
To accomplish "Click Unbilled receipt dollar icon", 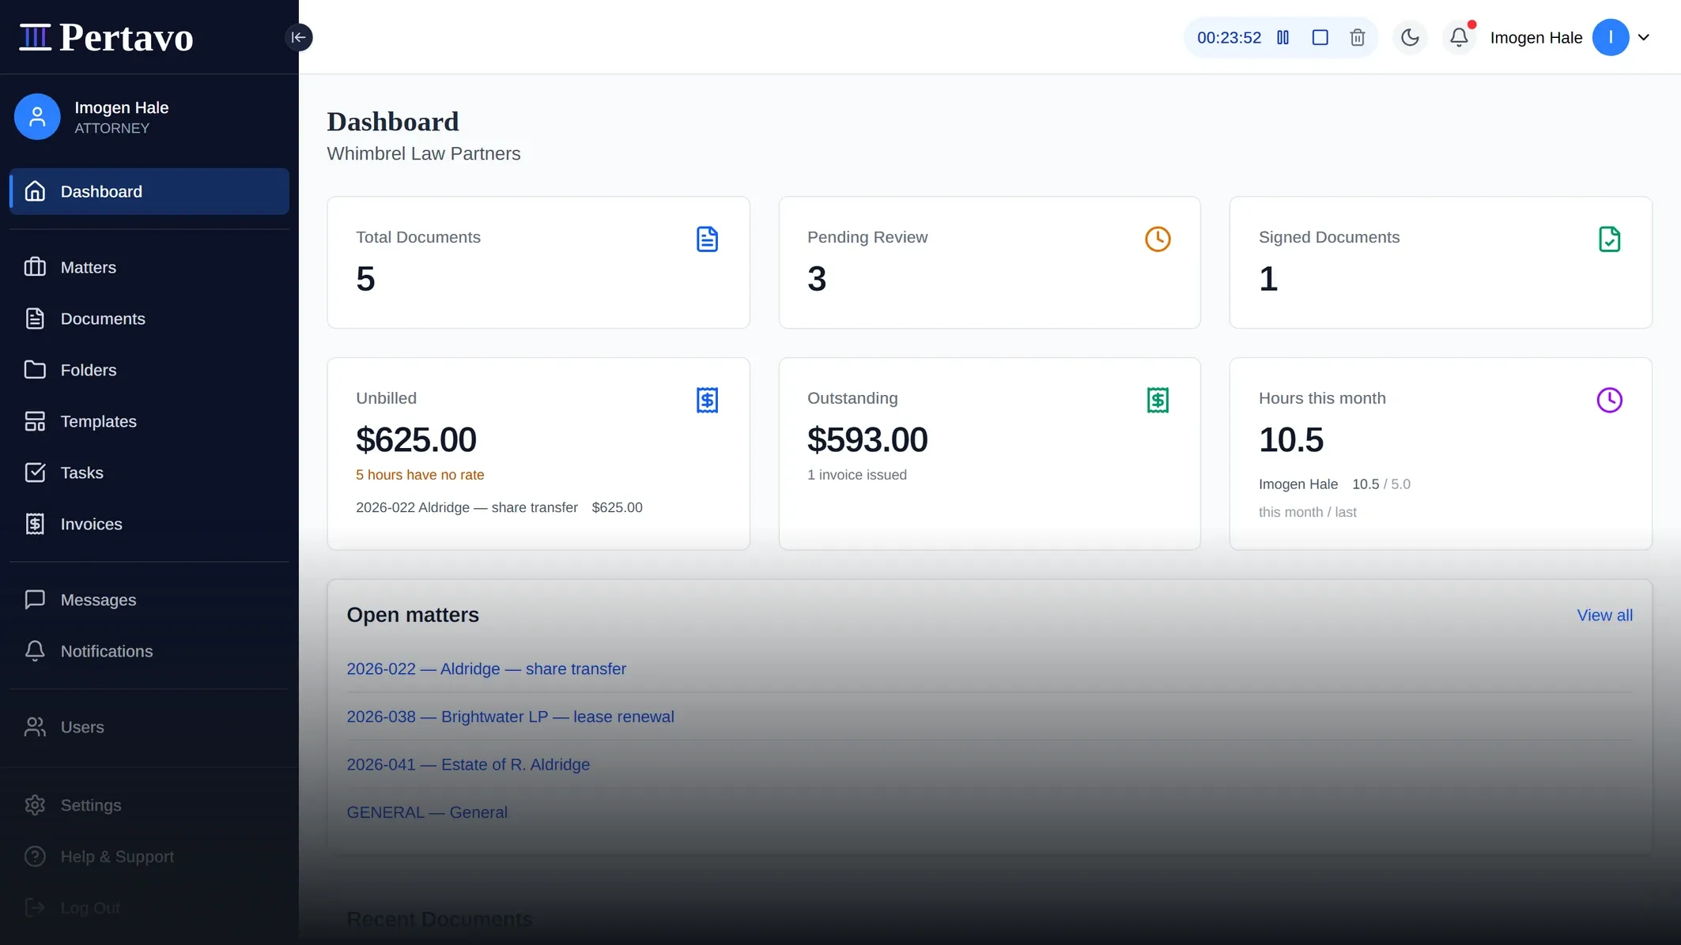I will [707, 400].
